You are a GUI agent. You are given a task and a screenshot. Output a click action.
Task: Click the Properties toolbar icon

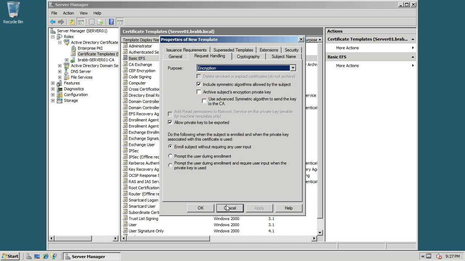pyautogui.click(x=92, y=22)
